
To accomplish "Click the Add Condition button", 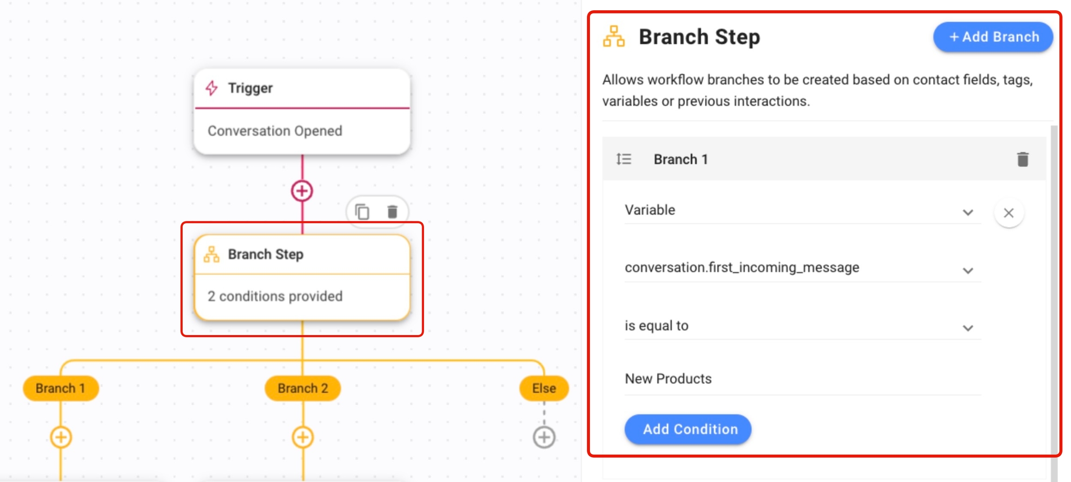I will click(688, 429).
